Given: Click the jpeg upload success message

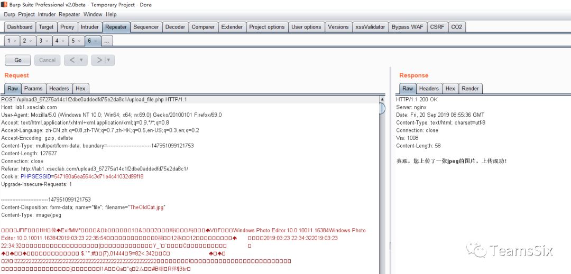Looking at the screenshot, I should click(451, 161).
